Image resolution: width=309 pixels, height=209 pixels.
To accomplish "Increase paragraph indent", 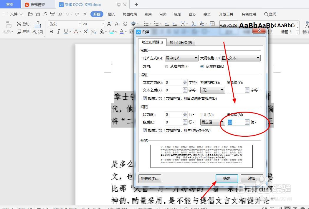I will pyautogui.click(x=175, y=24).
